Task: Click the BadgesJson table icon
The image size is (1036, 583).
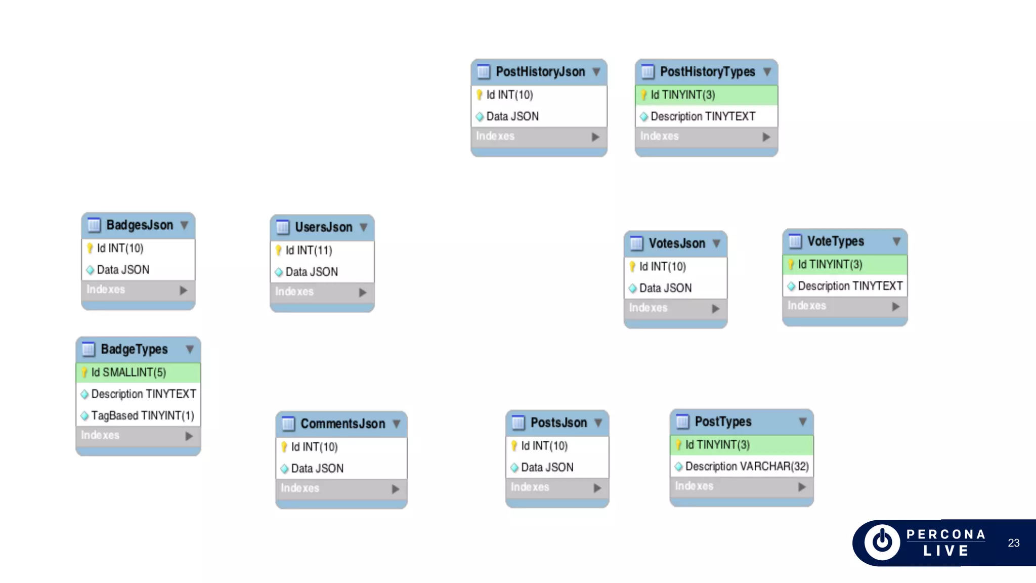Action: point(94,225)
